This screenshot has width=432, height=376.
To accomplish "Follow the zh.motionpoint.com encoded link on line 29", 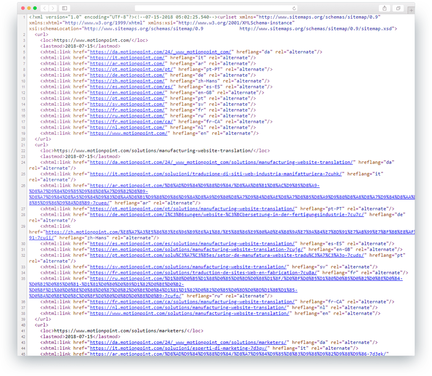I will pos(230,232).
